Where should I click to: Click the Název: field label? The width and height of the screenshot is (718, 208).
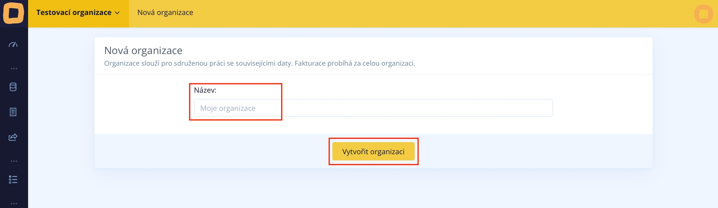click(205, 90)
